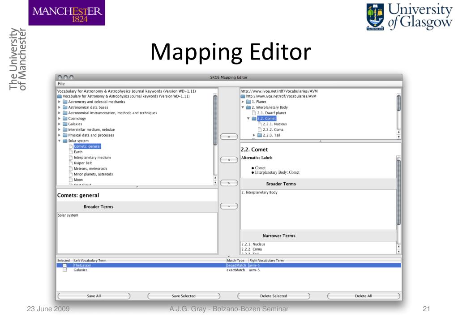Click the Comets: general document icon

71,146
